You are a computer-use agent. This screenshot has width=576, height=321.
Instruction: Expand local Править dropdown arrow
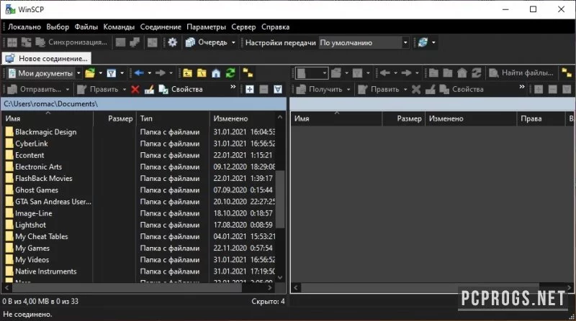click(124, 89)
